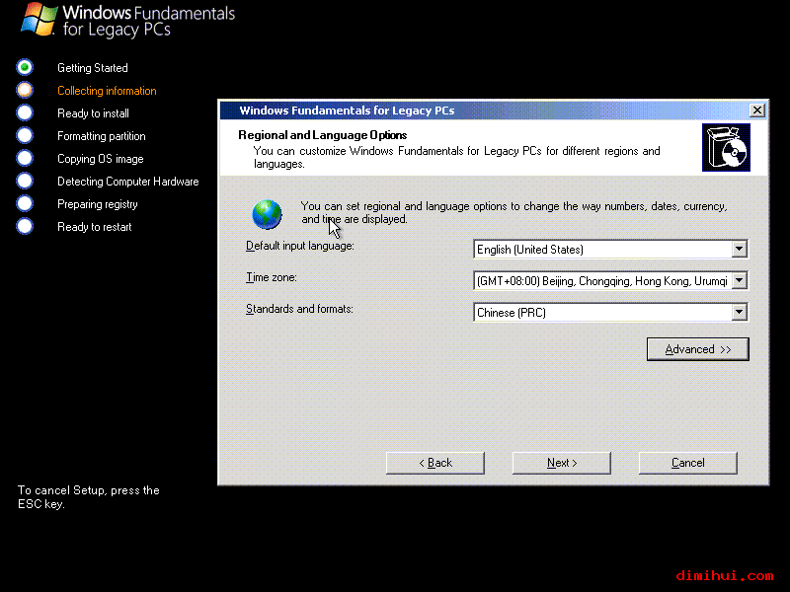Click the 'Default input language:' label
This screenshot has height=592, width=790.
coord(300,246)
